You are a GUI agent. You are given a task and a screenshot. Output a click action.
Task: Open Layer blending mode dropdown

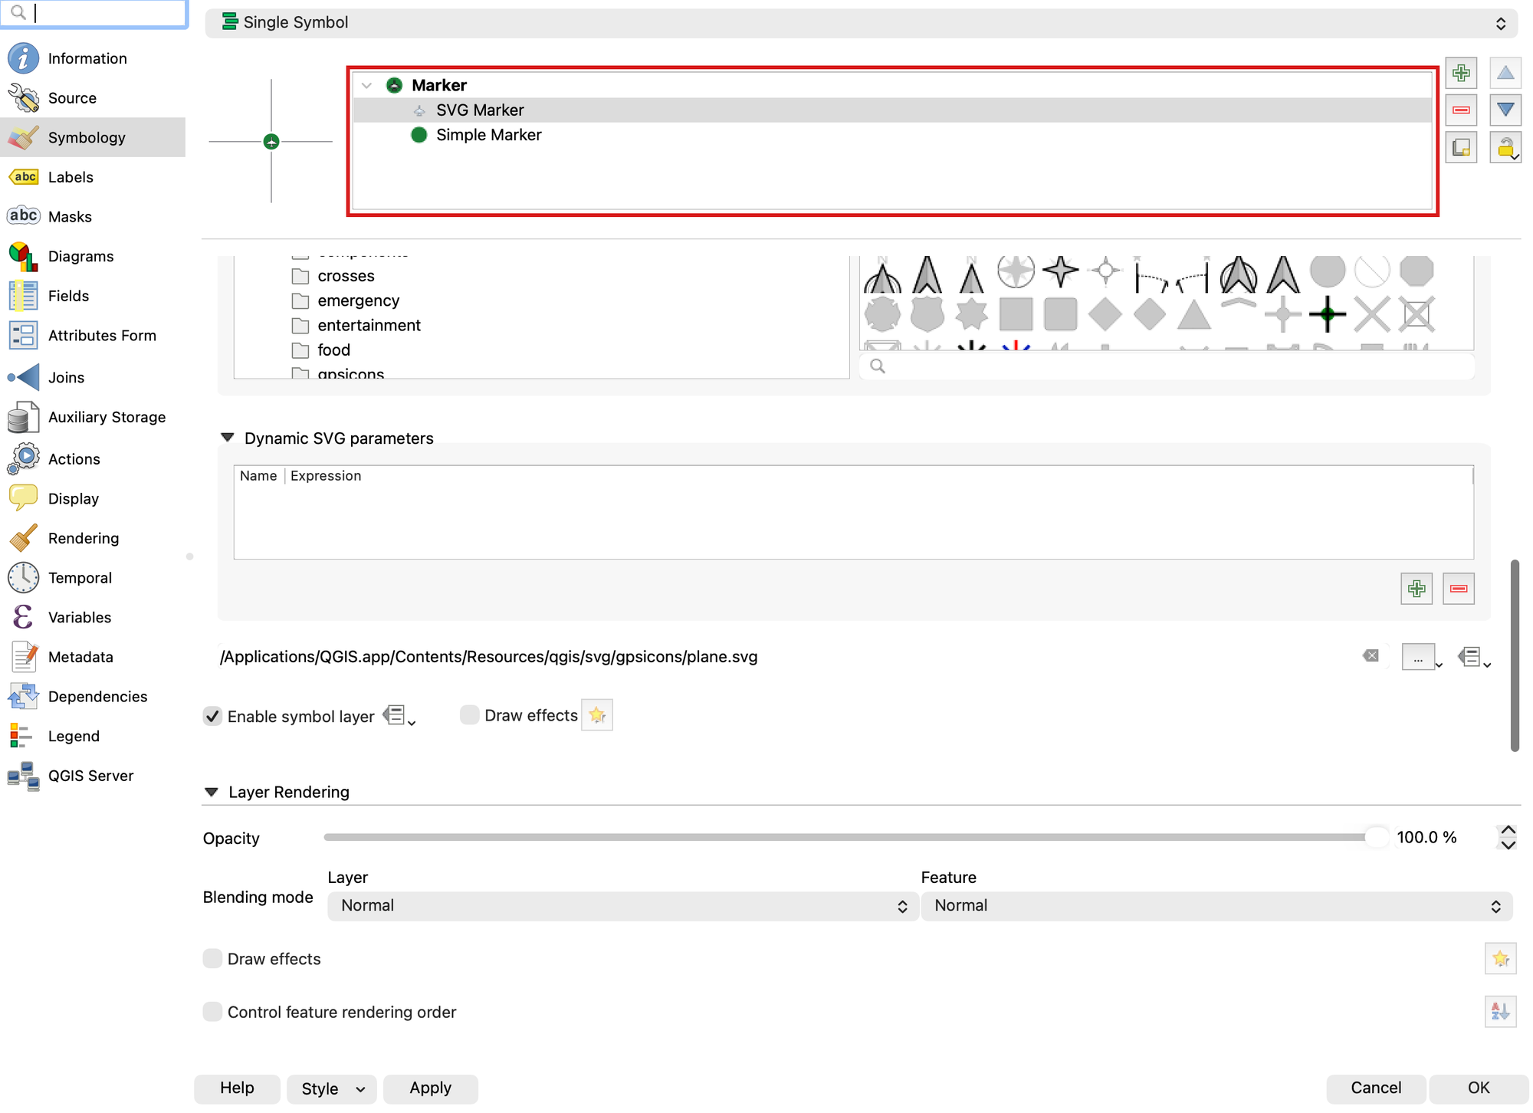pos(622,906)
